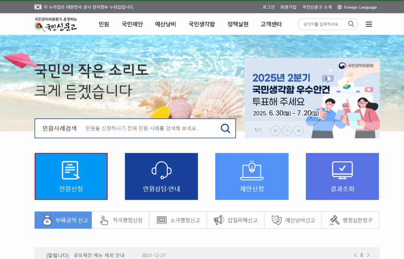Open 갑질피해신고 using the megaphone icon
The height and width of the screenshot is (259, 404).
pos(219,220)
